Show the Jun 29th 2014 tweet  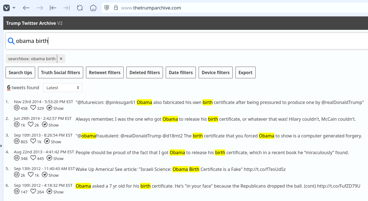pyautogui.click(x=50, y=125)
